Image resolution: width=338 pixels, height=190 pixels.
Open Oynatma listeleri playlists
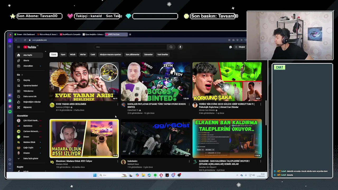pyautogui.click(x=29, y=85)
